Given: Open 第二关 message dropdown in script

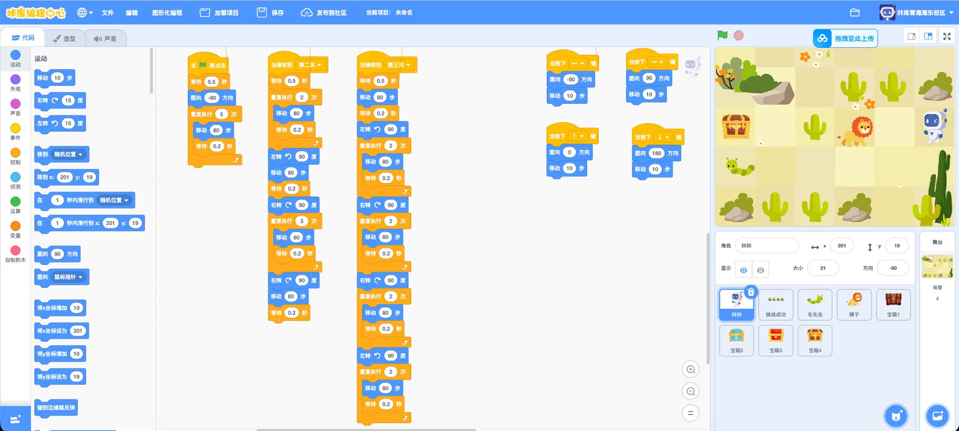Looking at the screenshot, I should 310,65.
